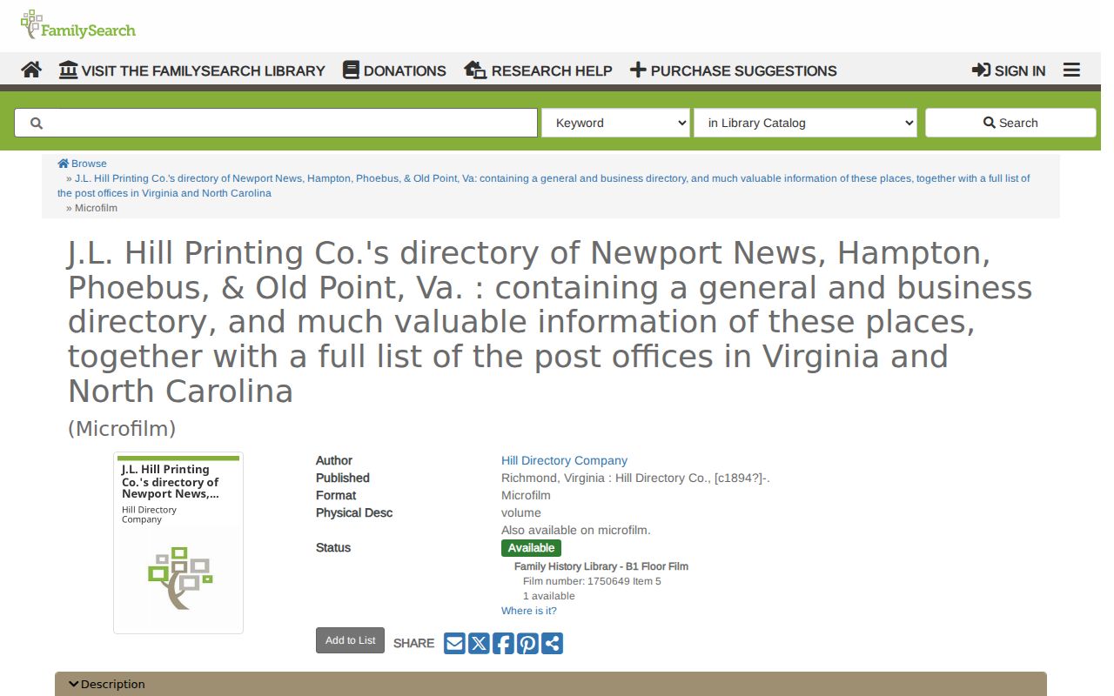The width and height of the screenshot is (1114, 696).
Task: Open the 'in Library Catalog' scope dropdown
Action: 805,123
